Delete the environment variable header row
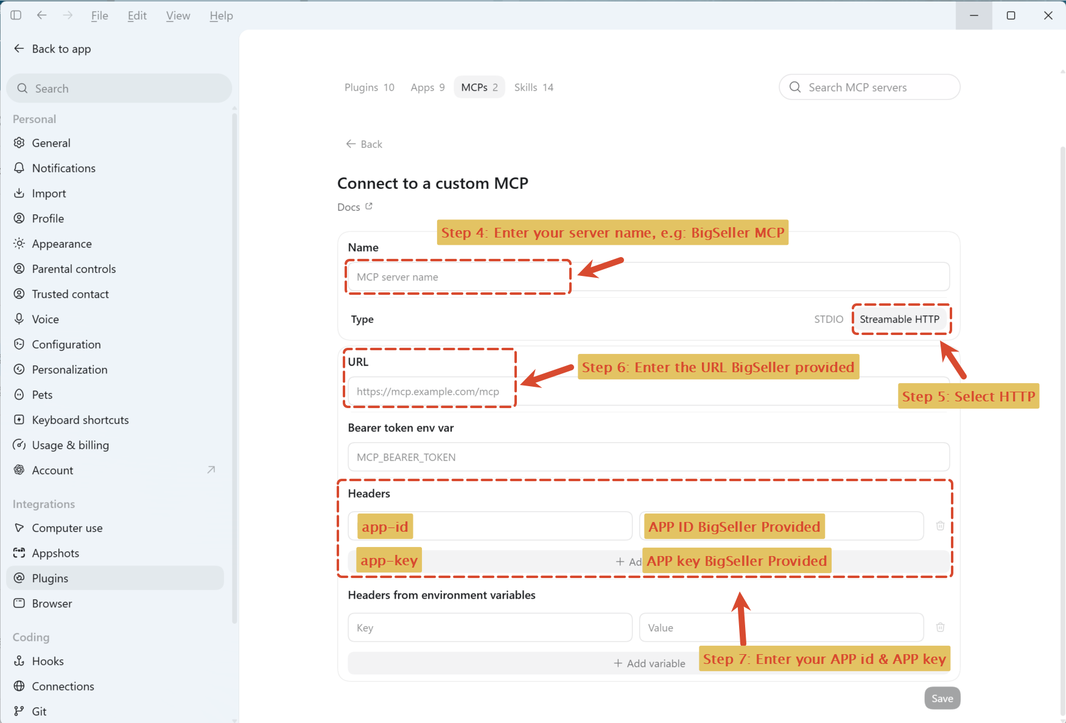This screenshot has height=723, width=1066. pos(940,627)
